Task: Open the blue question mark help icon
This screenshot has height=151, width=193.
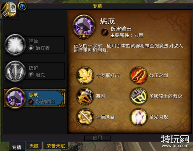Action: [x=22, y=6]
